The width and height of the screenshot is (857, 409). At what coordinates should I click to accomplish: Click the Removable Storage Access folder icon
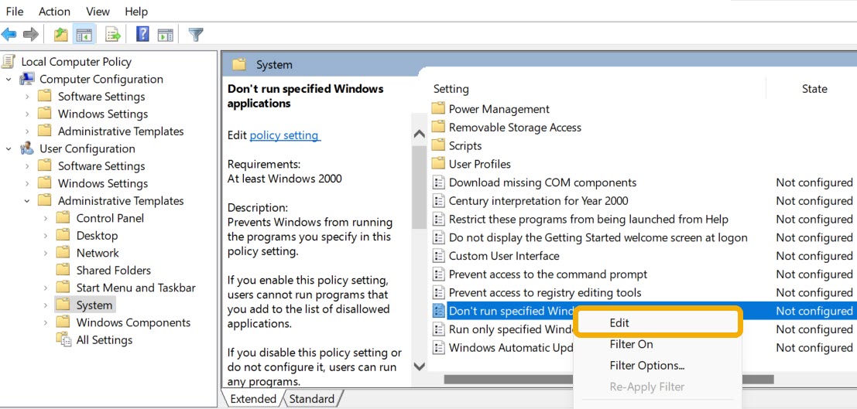438,128
